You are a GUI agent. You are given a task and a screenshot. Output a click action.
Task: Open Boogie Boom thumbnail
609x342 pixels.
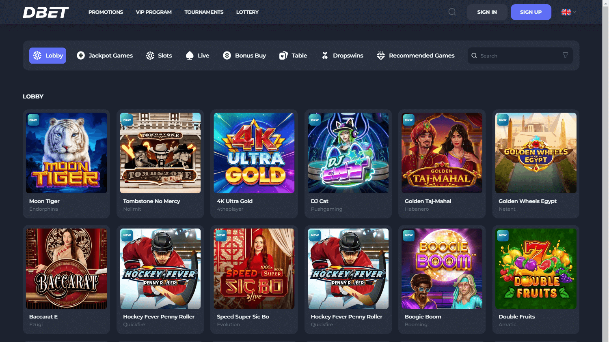[x=442, y=269]
